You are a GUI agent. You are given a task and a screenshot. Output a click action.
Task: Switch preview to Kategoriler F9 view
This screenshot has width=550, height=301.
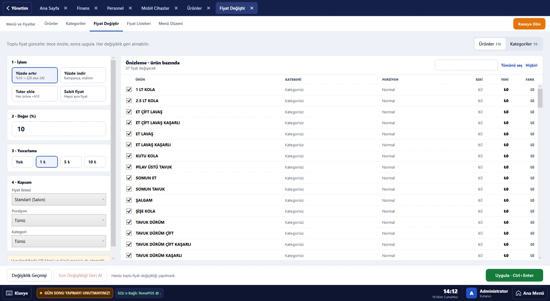[524, 44]
